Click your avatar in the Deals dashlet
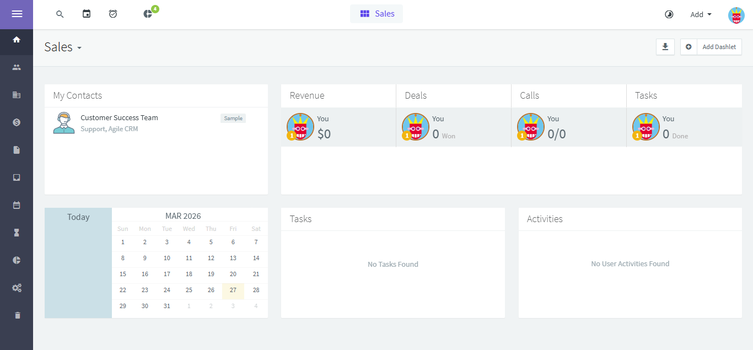Viewport: 753px width, 350px height. click(415, 127)
